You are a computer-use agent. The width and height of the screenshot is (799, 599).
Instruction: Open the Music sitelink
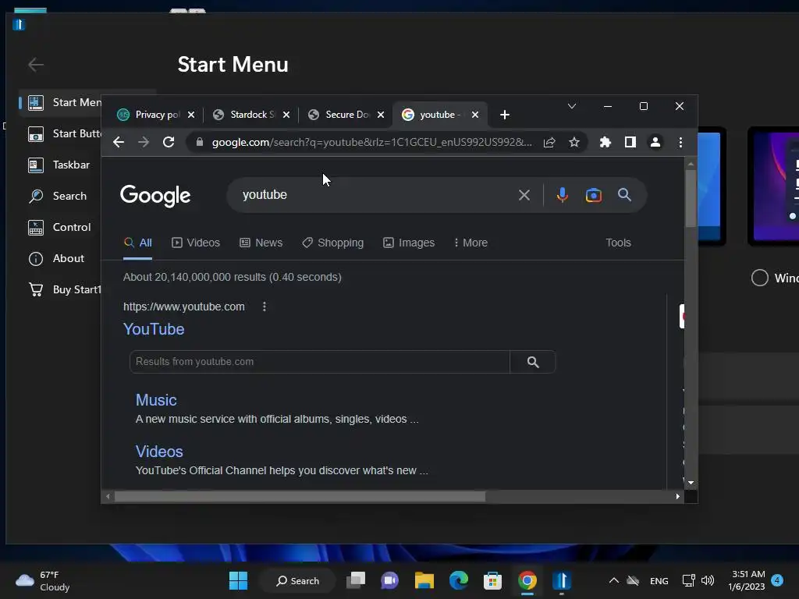[156, 400]
